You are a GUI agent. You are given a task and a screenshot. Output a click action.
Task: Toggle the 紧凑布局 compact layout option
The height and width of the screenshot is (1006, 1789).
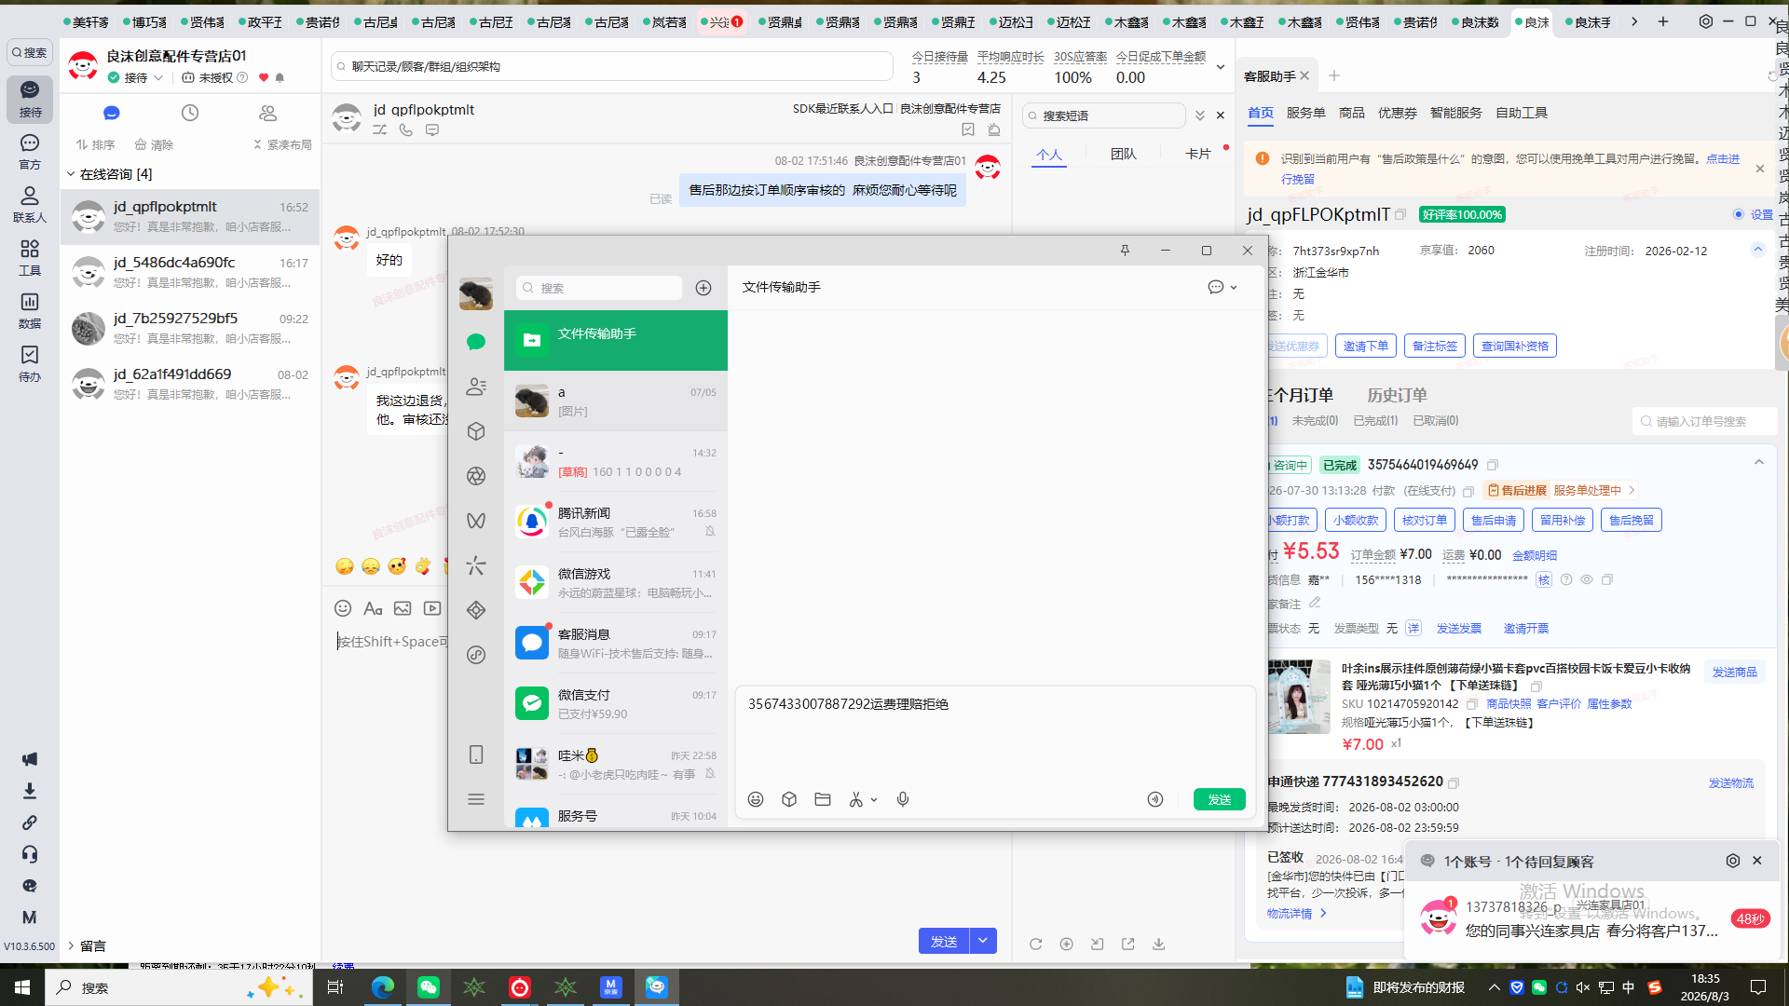pyautogui.click(x=282, y=145)
